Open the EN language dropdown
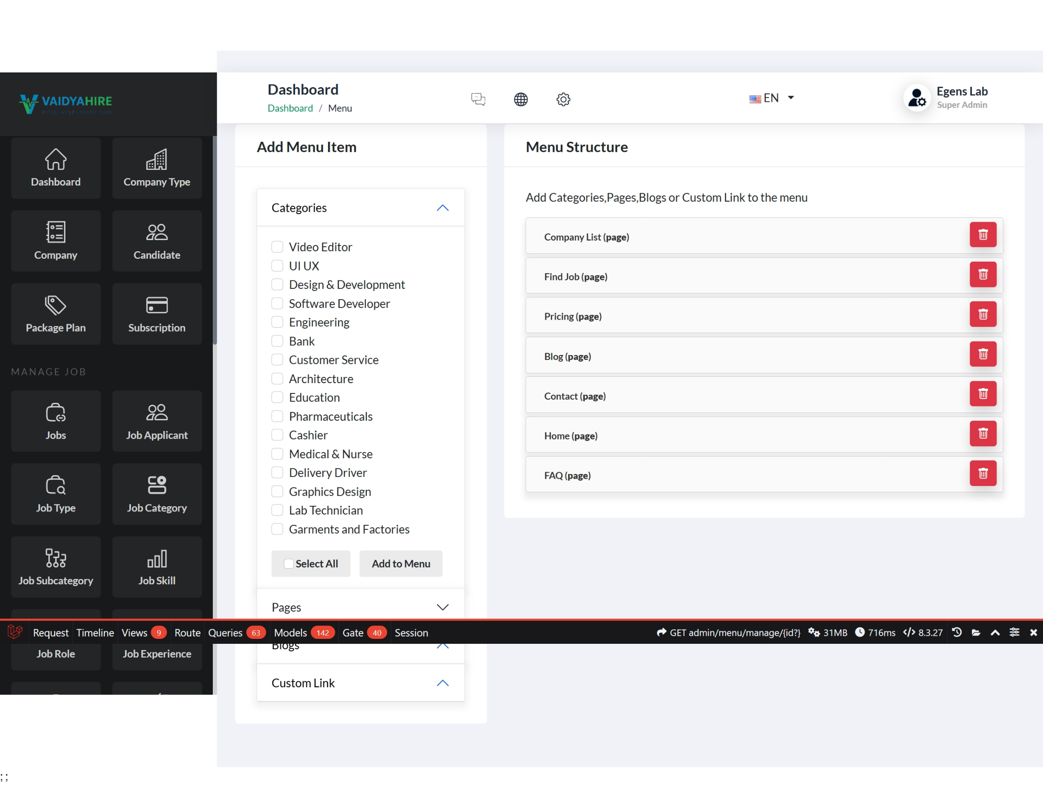The width and height of the screenshot is (1043, 807). [x=771, y=98]
